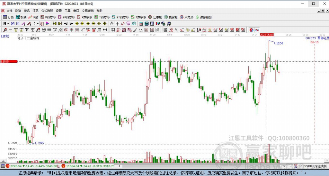Click the highlighted 2023-05-08 date marker
Screen dimensions: 329x176
[267, 35]
